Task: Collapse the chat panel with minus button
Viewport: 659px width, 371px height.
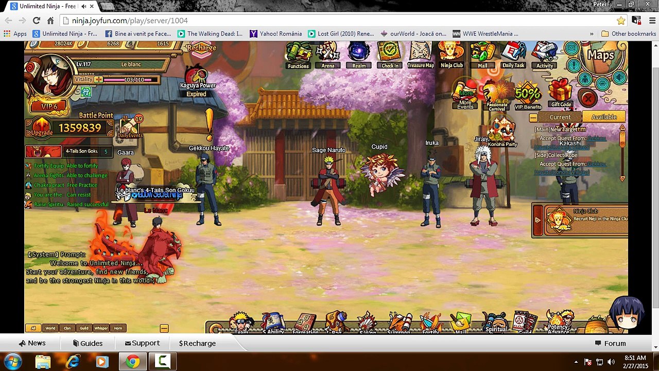Action: 164,328
